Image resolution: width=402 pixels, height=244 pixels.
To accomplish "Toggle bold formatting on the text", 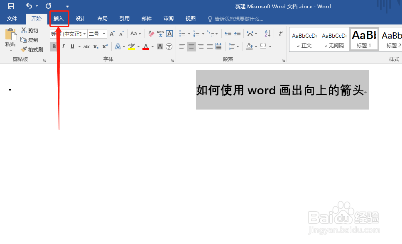I will pos(54,46).
